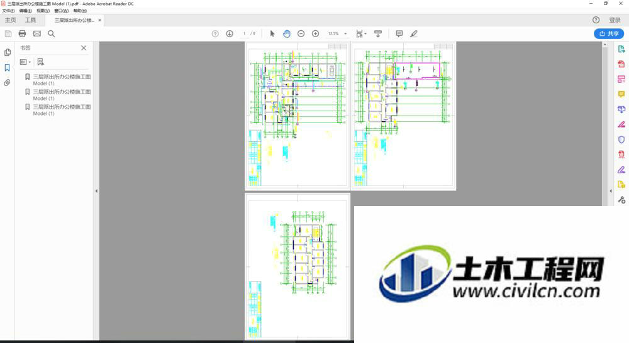Show the Page Thumbnails panel icon

7,53
